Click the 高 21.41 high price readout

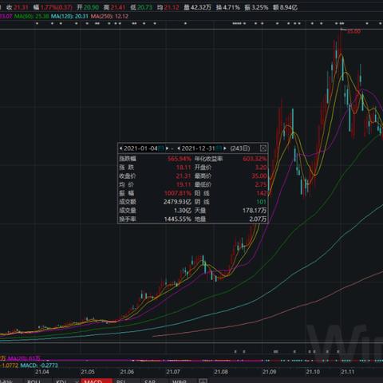(114, 7)
